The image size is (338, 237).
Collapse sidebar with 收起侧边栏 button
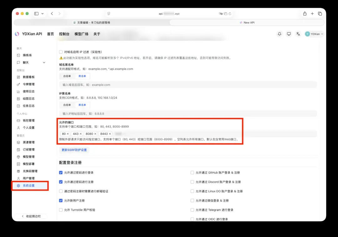click(31, 216)
